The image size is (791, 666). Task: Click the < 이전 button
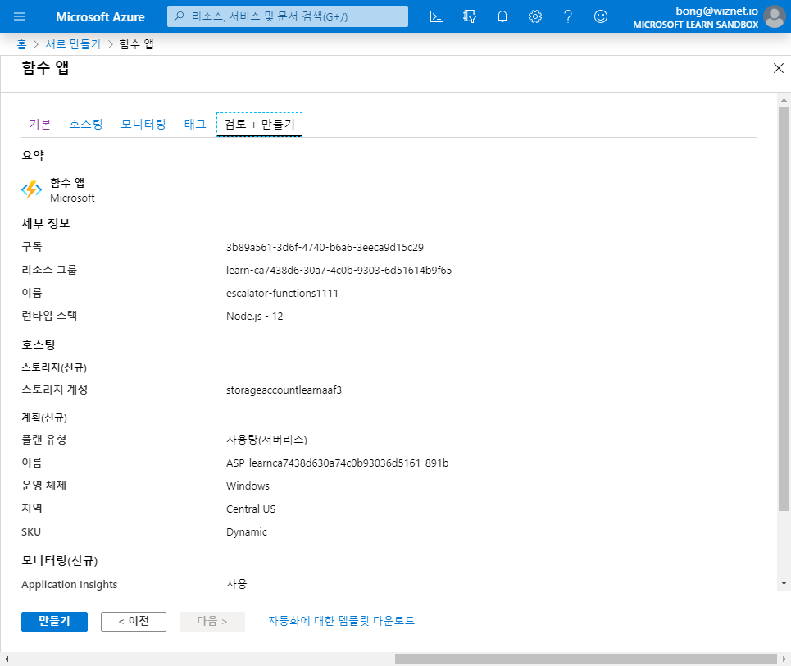click(x=134, y=621)
